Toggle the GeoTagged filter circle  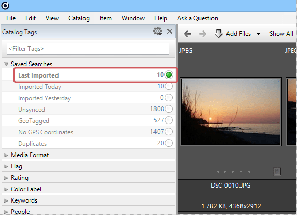tap(168, 120)
